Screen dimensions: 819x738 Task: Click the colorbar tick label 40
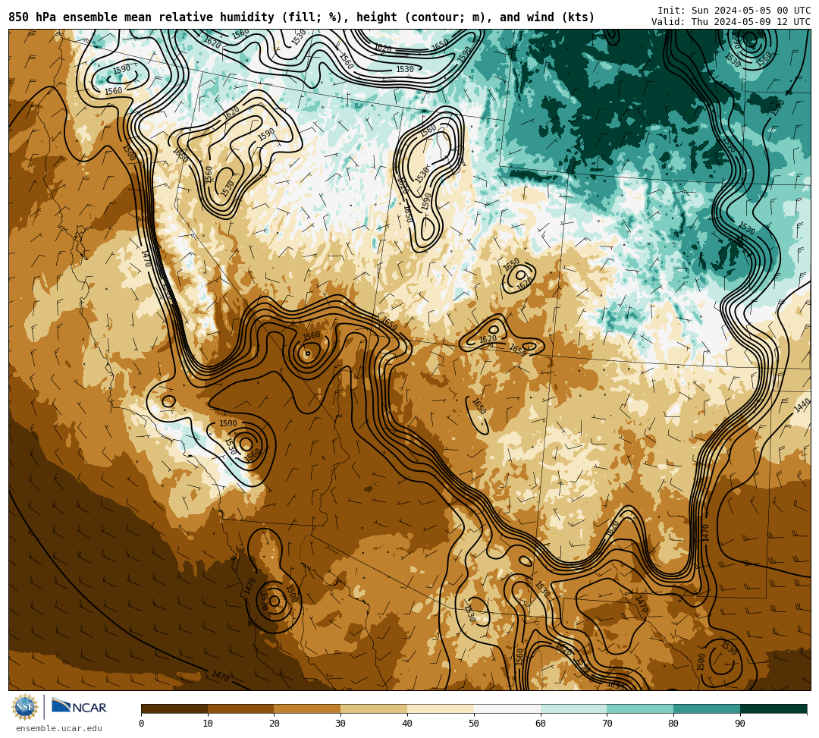[407, 724]
